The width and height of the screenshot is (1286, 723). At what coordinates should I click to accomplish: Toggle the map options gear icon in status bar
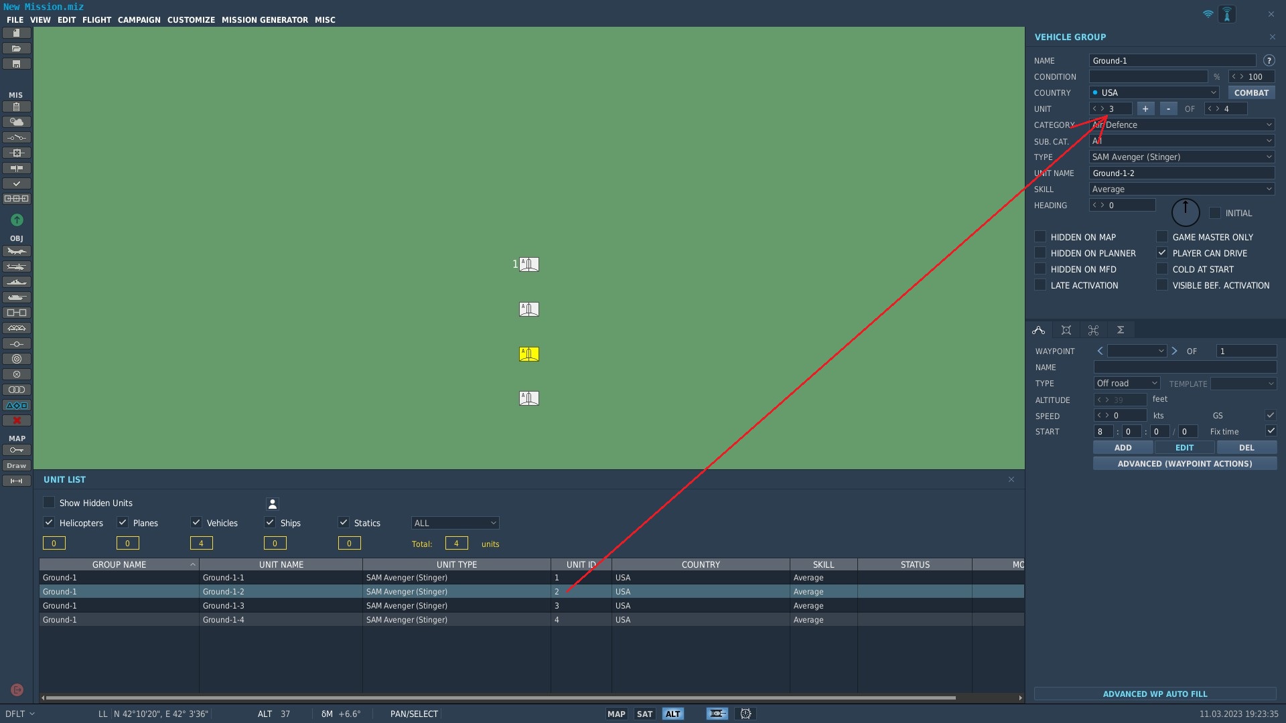coord(745,714)
